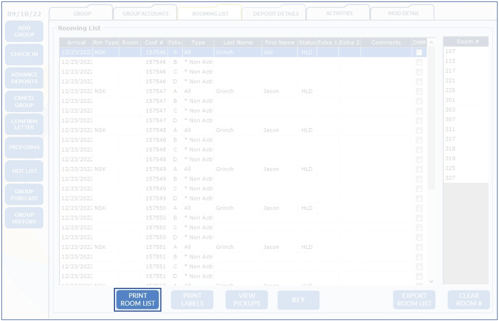The image size is (499, 321).
Task: Enable DNM checkbox for conf 157548 folio A
Action: (x=419, y=131)
